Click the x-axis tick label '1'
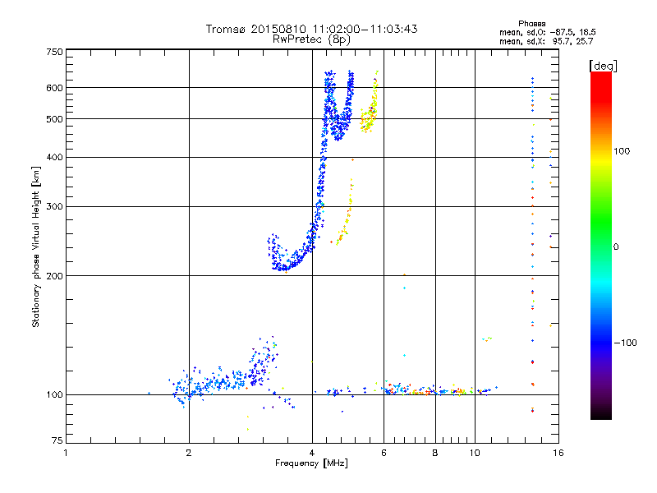The height and width of the screenshot is (493, 657). pos(66,453)
